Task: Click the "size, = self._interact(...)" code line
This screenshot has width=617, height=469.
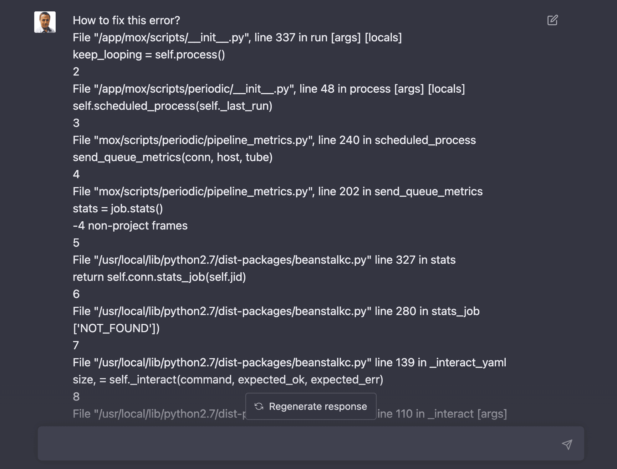Action: pos(228,380)
